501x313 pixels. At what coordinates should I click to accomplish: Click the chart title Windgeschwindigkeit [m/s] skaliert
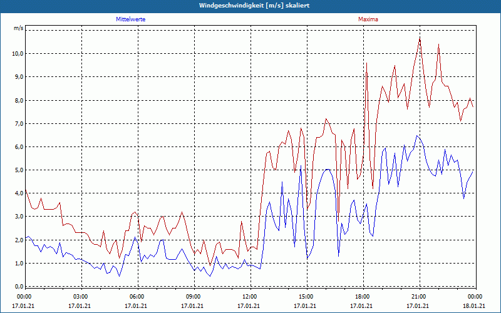(x=254, y=6)
